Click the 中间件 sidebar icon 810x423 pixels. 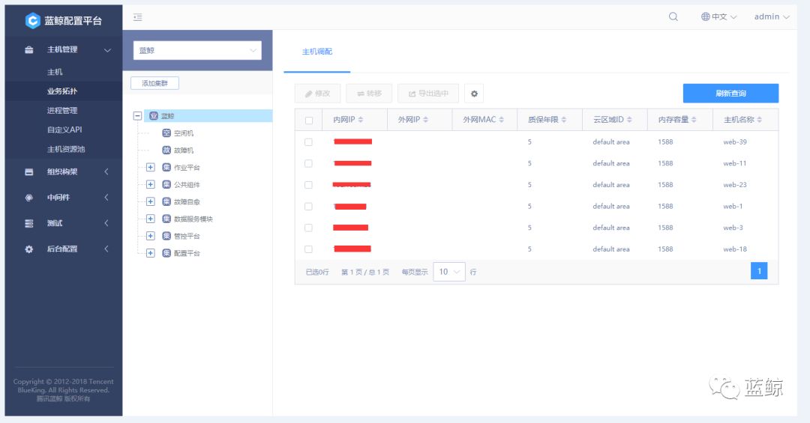tap(29, 198)
